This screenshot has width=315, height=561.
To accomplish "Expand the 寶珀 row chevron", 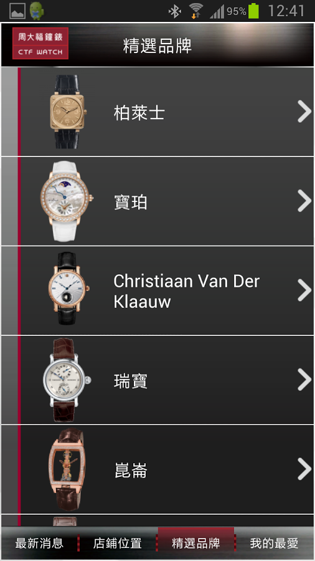I will pos(304,201).
